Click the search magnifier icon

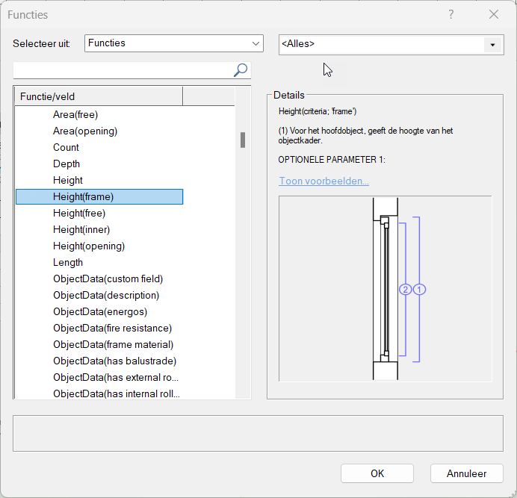[x=241, y=70]
